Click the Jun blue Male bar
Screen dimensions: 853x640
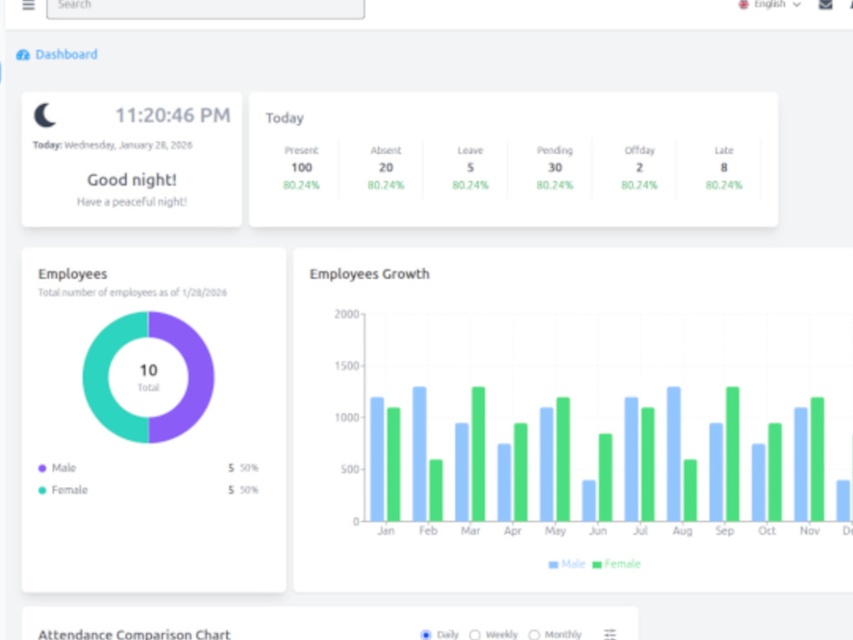pos(589,500)
